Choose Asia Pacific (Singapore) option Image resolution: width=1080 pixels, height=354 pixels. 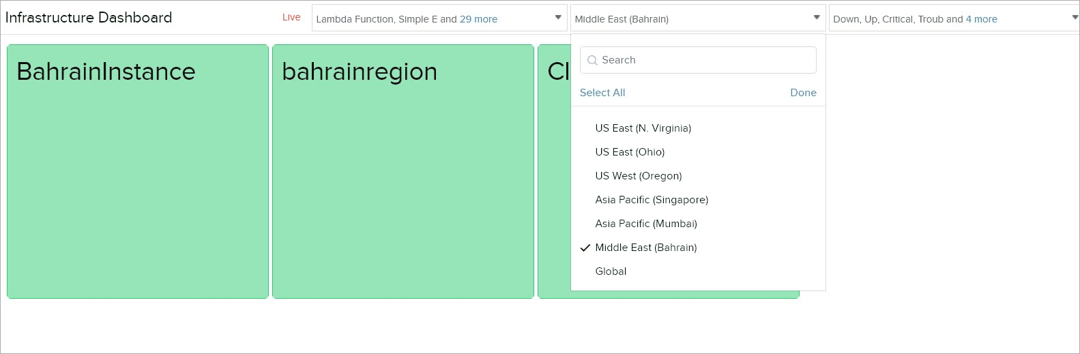(651, 200)
